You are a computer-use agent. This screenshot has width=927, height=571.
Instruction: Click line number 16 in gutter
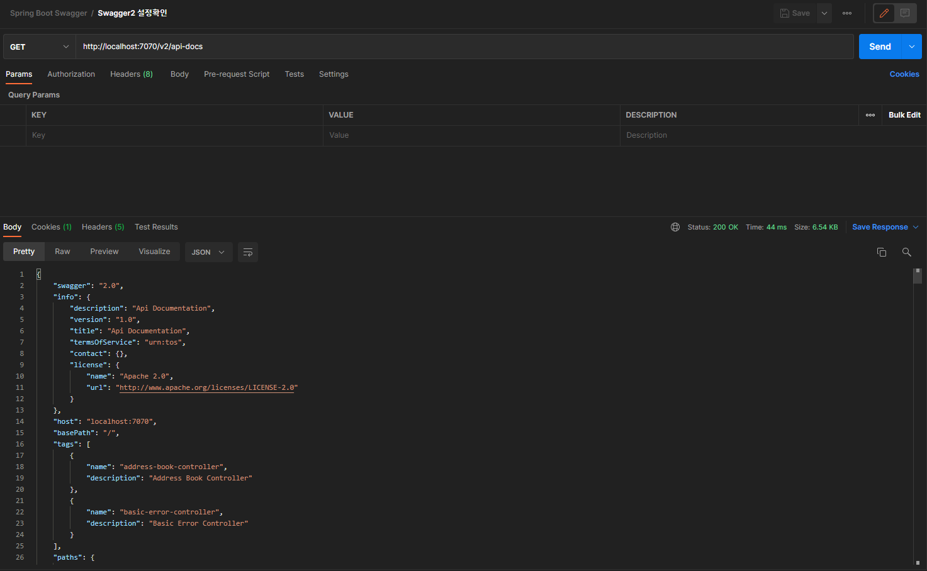[x=20, y=444]
